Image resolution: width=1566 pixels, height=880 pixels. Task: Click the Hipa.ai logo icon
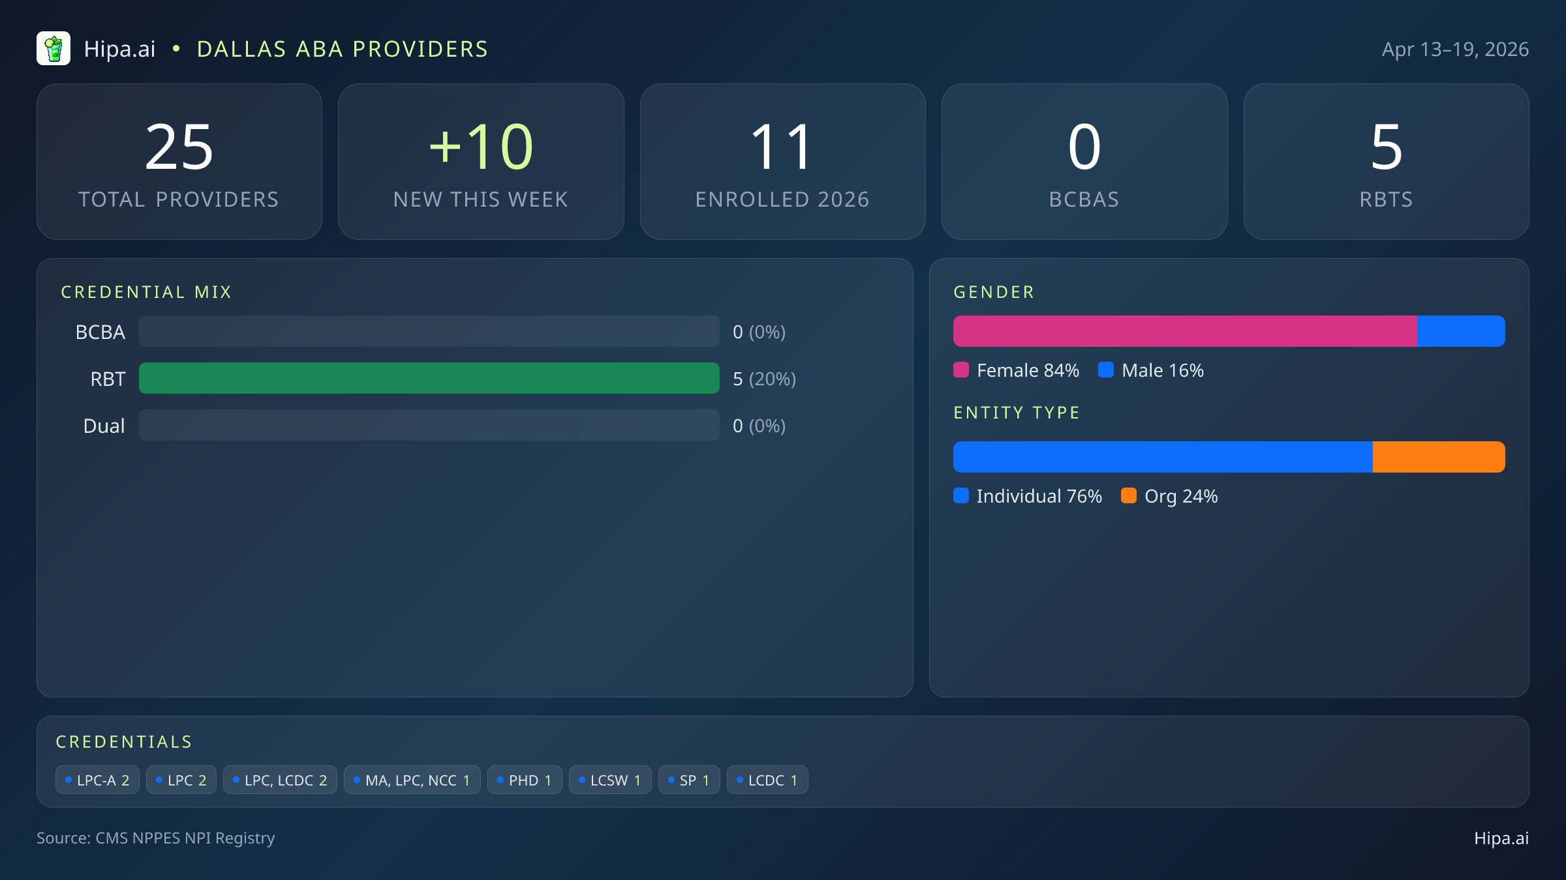54,49
